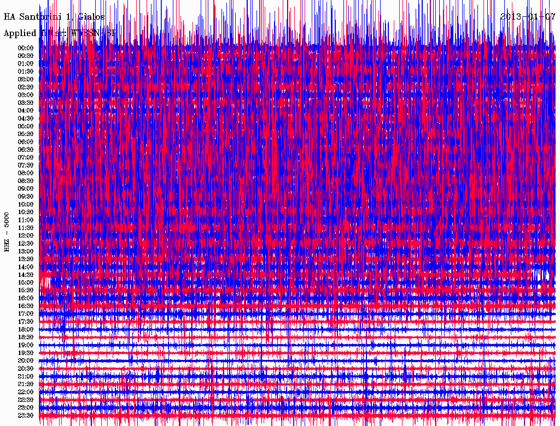Select the '23:00' time label
This screenshot has height=426, width=560.
click(x=26, y=408)
